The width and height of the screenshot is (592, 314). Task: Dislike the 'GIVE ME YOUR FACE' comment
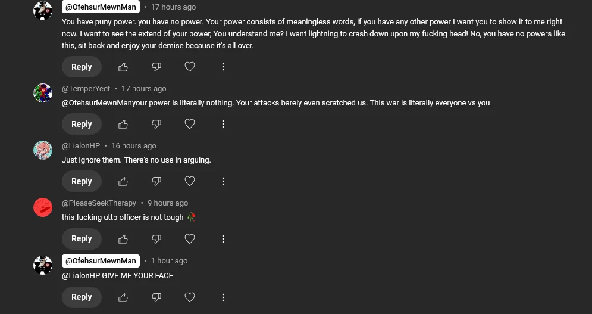point(156,297)
